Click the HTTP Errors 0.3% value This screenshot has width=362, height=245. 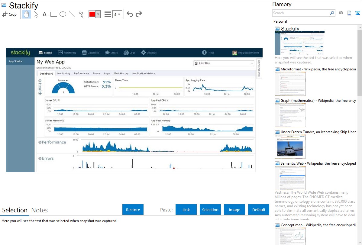(106, 86)
